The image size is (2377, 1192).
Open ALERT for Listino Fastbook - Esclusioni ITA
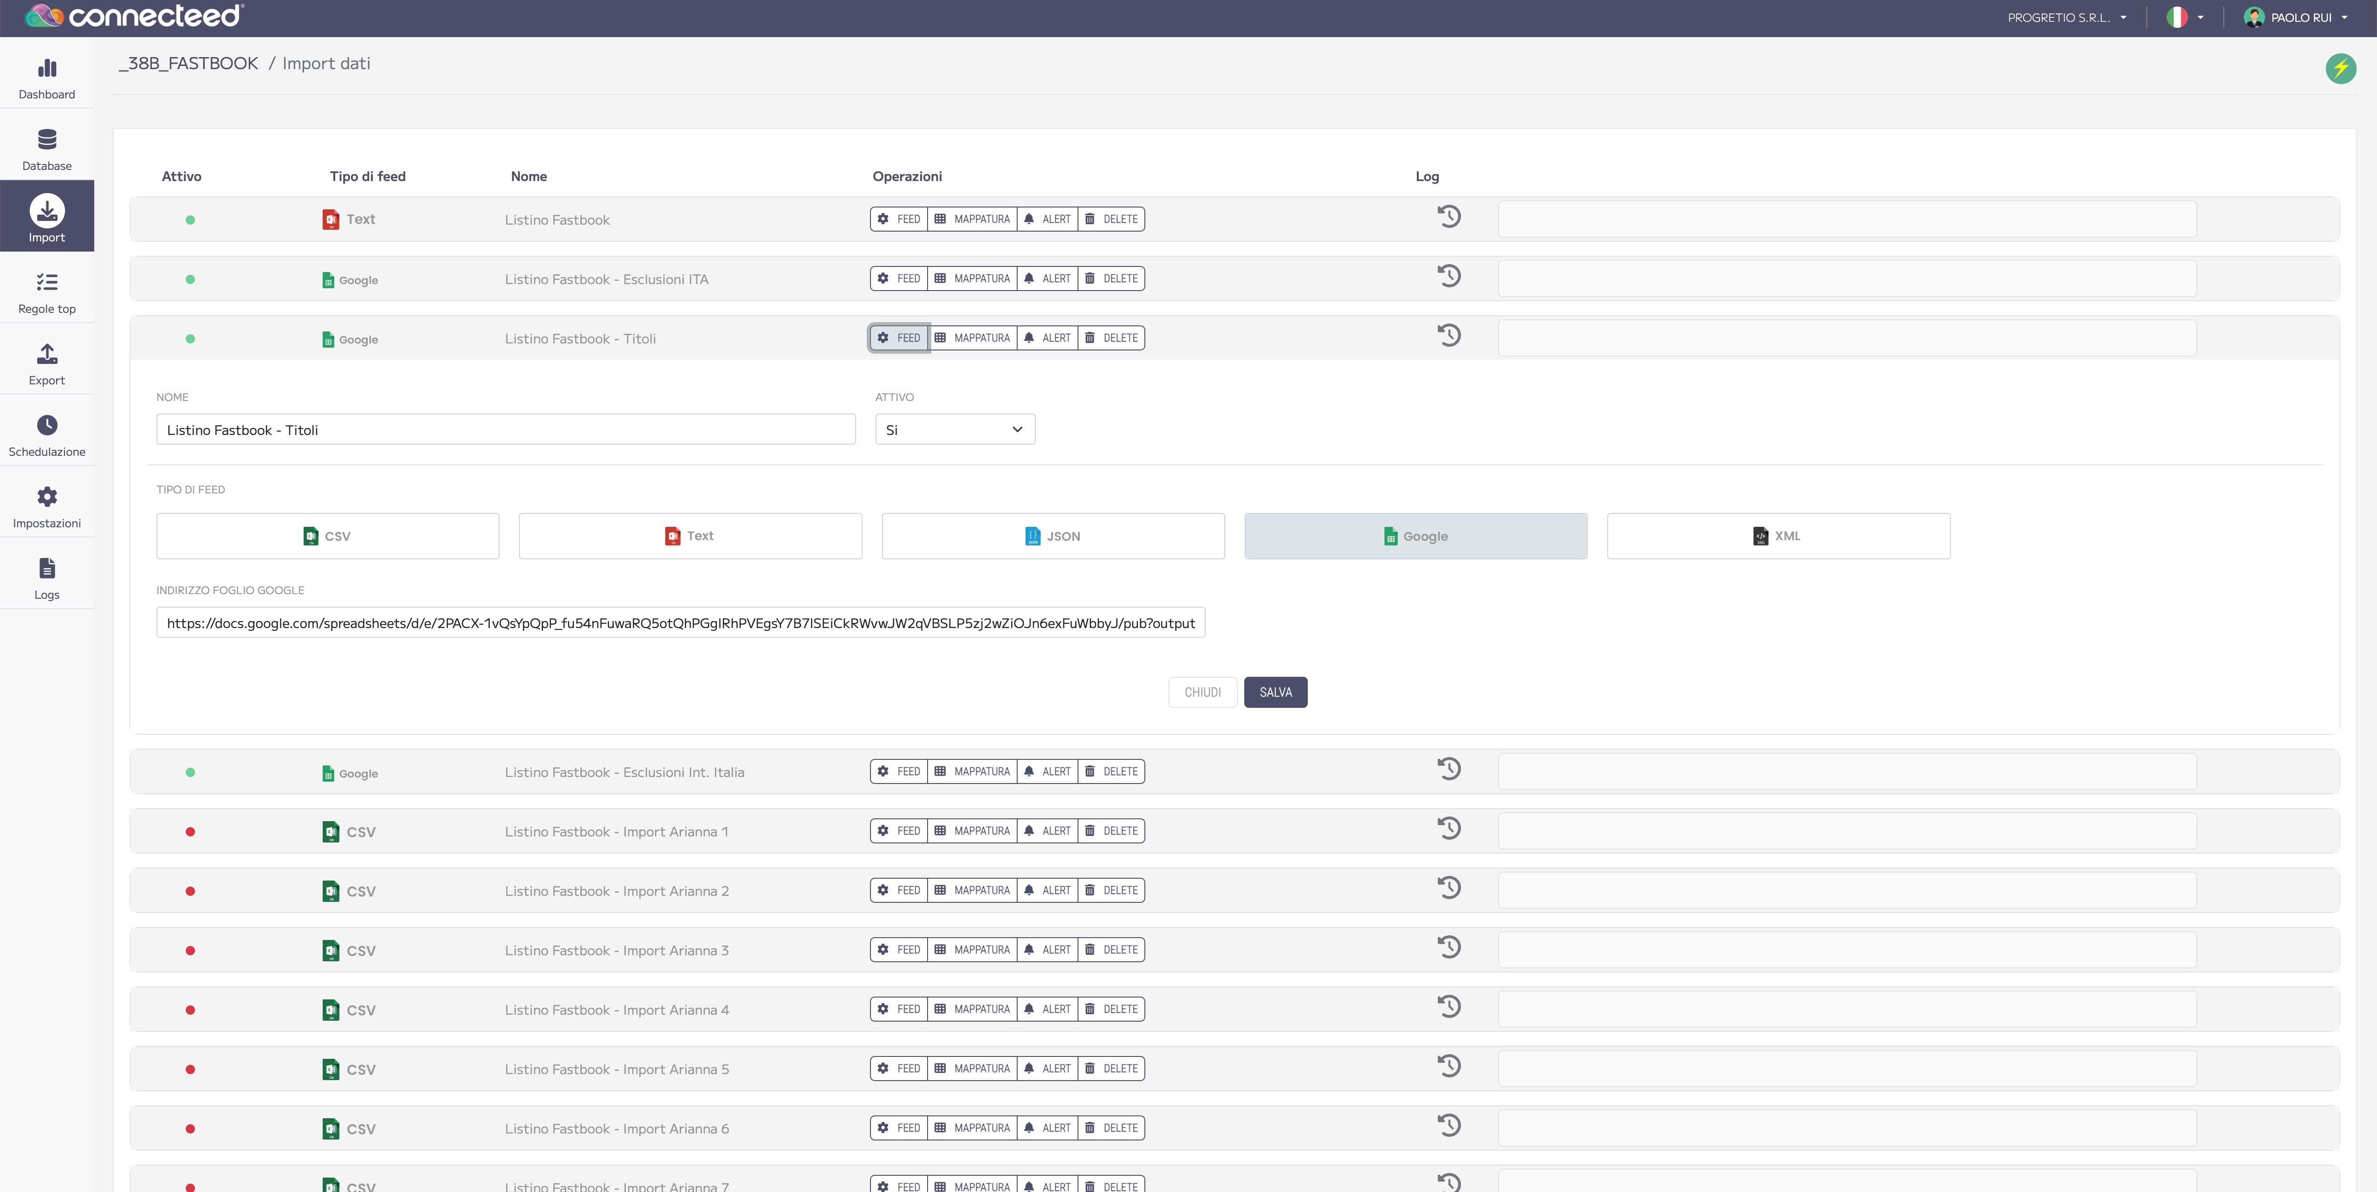click(x=1047, y=279)
